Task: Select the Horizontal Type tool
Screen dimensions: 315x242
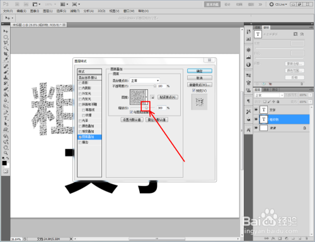Action: pyautogui.click(x=6, y=118)
